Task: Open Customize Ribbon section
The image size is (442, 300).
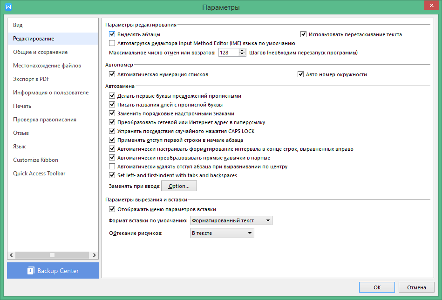Action: (53, 160)
